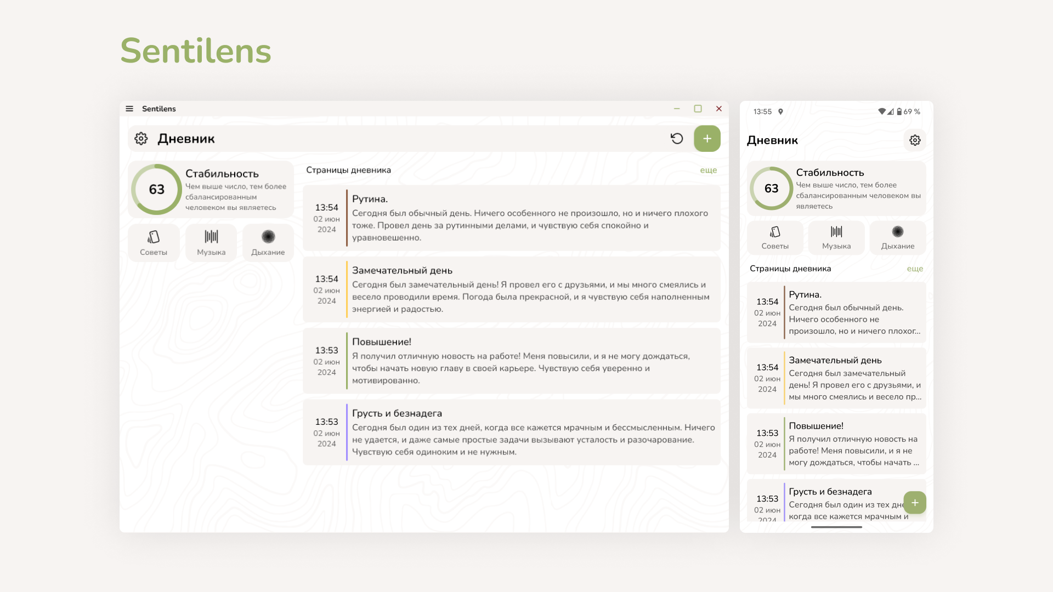Tap 13:55 clock in mobile status bar
Screen dimensions: 1053x592
coord(762,111)
